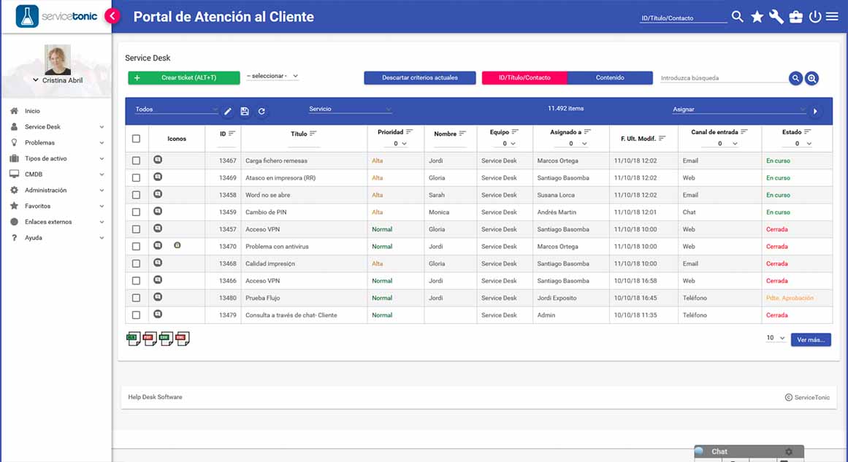The width and height of the screenshot is (848, 462).
Task: Open the wrench tools icon in header
Action: click(x=776, y=17)
